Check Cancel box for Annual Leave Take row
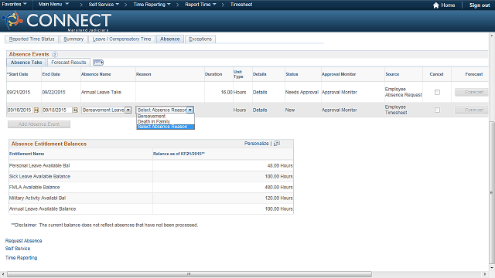The width and height of the screenshot is (495, 278). point(437,93)
